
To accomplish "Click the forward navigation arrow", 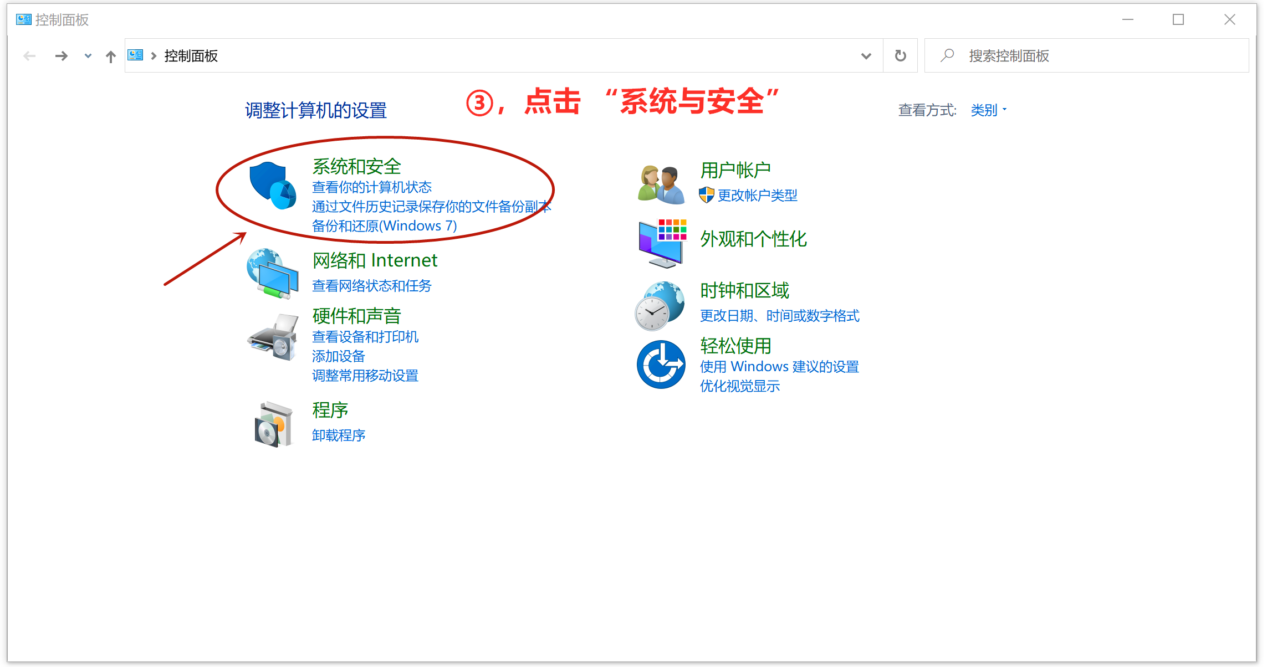I will coord(61,56).
